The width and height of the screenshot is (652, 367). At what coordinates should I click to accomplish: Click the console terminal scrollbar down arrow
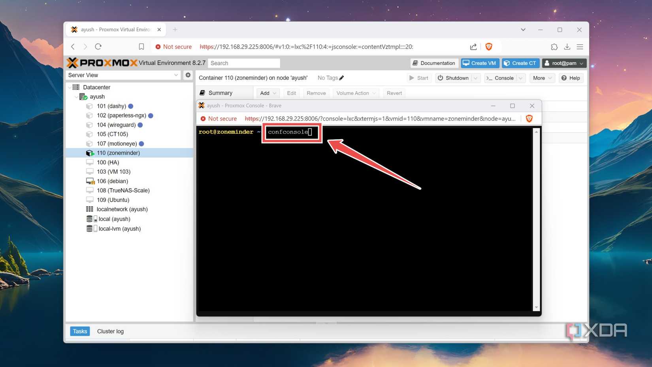(536, 307)
